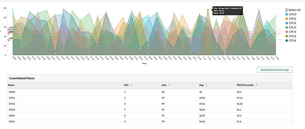Select the CPU5 row name in the table
The image size is (305, 129).
click(x=12, y=122)
